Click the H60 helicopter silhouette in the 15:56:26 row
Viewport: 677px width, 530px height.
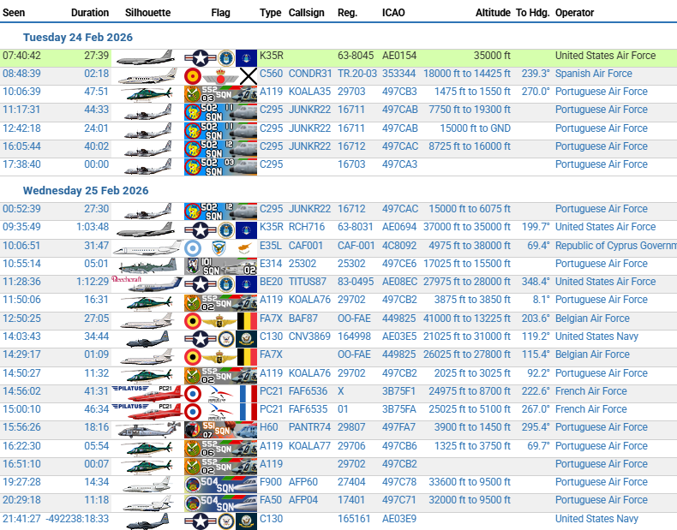[148, 430]
